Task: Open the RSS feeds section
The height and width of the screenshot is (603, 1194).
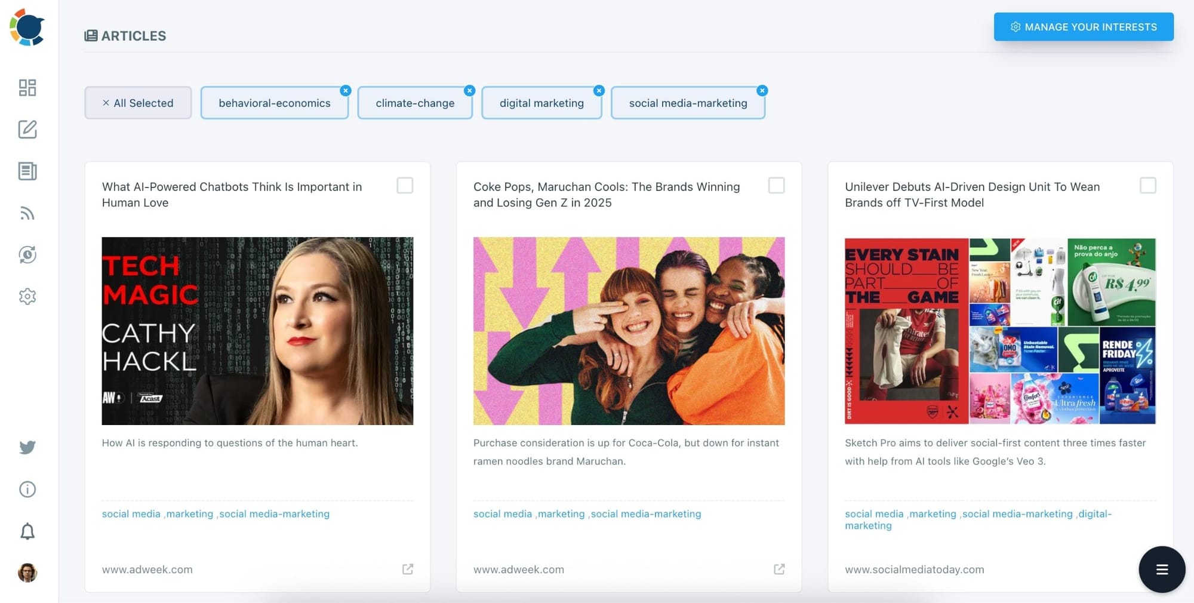Action: pyautogui.click(x=27, y=213)
